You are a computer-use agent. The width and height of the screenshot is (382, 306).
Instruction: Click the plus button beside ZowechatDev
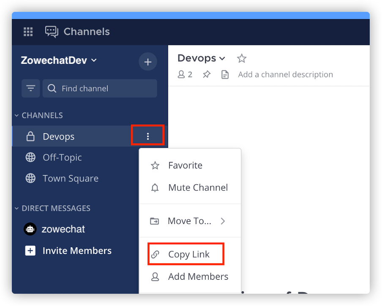coord(147,62)
